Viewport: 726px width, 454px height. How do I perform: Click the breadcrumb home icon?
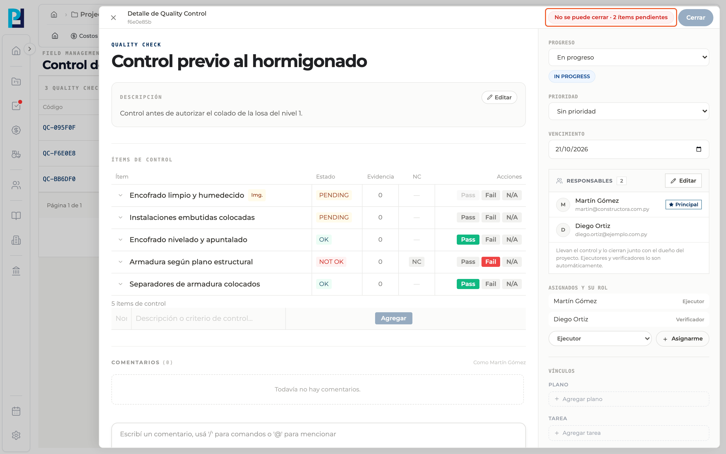pyautogui.click(x=54, y=14)
